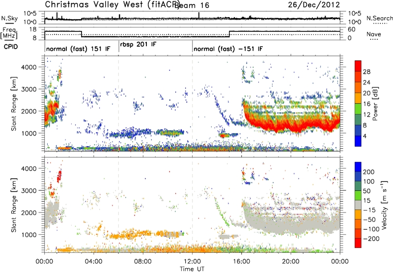Click the 'rbsp 201 IF' CPID entry
The height and width of the screenshot is (272, 393).
click(138, 45)
